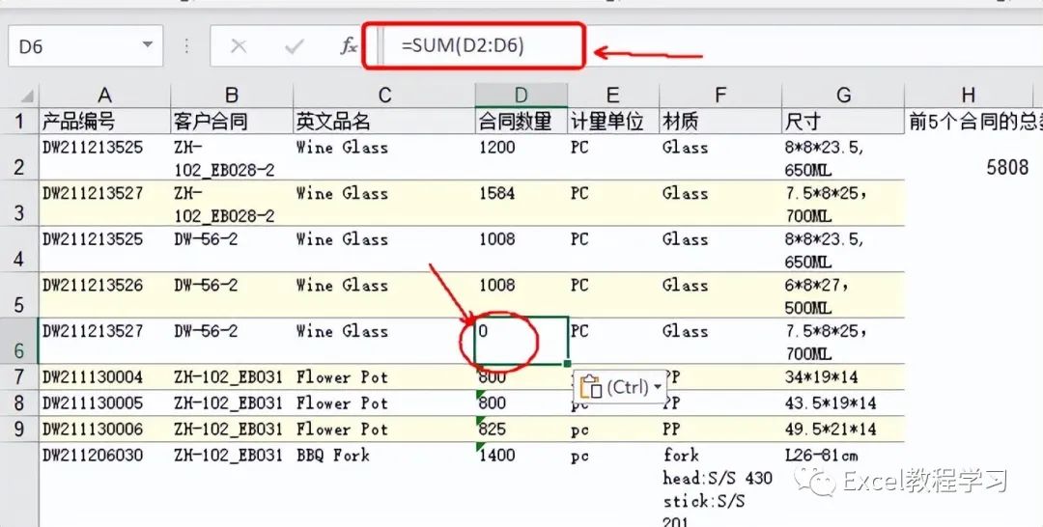
Task: Expand the Name Box dropdown arrow
Action: point(147,45)
